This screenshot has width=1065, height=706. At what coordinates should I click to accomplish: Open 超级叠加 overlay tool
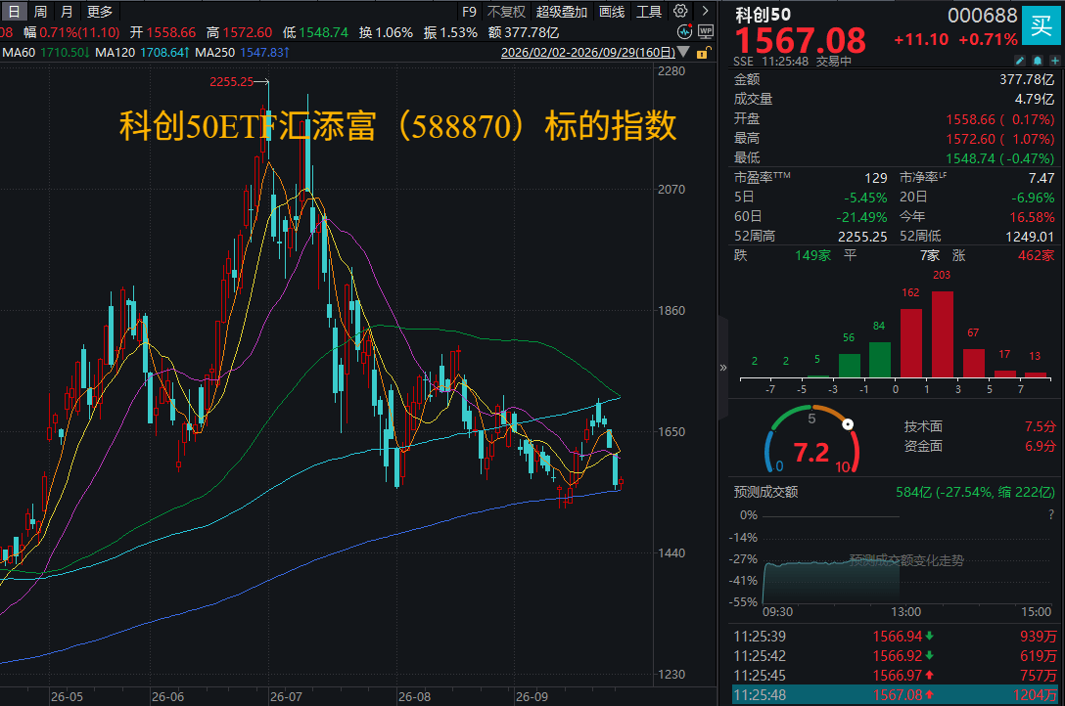pyautogui.click(x=562, y=12)
